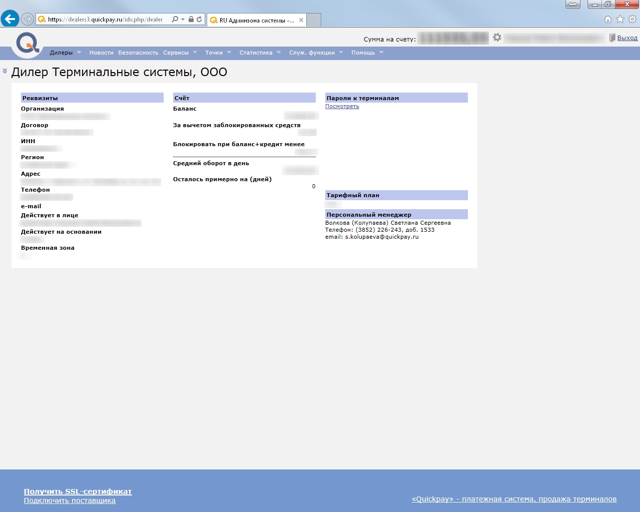Open the Безопасность menu item

click(x=138, y=53)
